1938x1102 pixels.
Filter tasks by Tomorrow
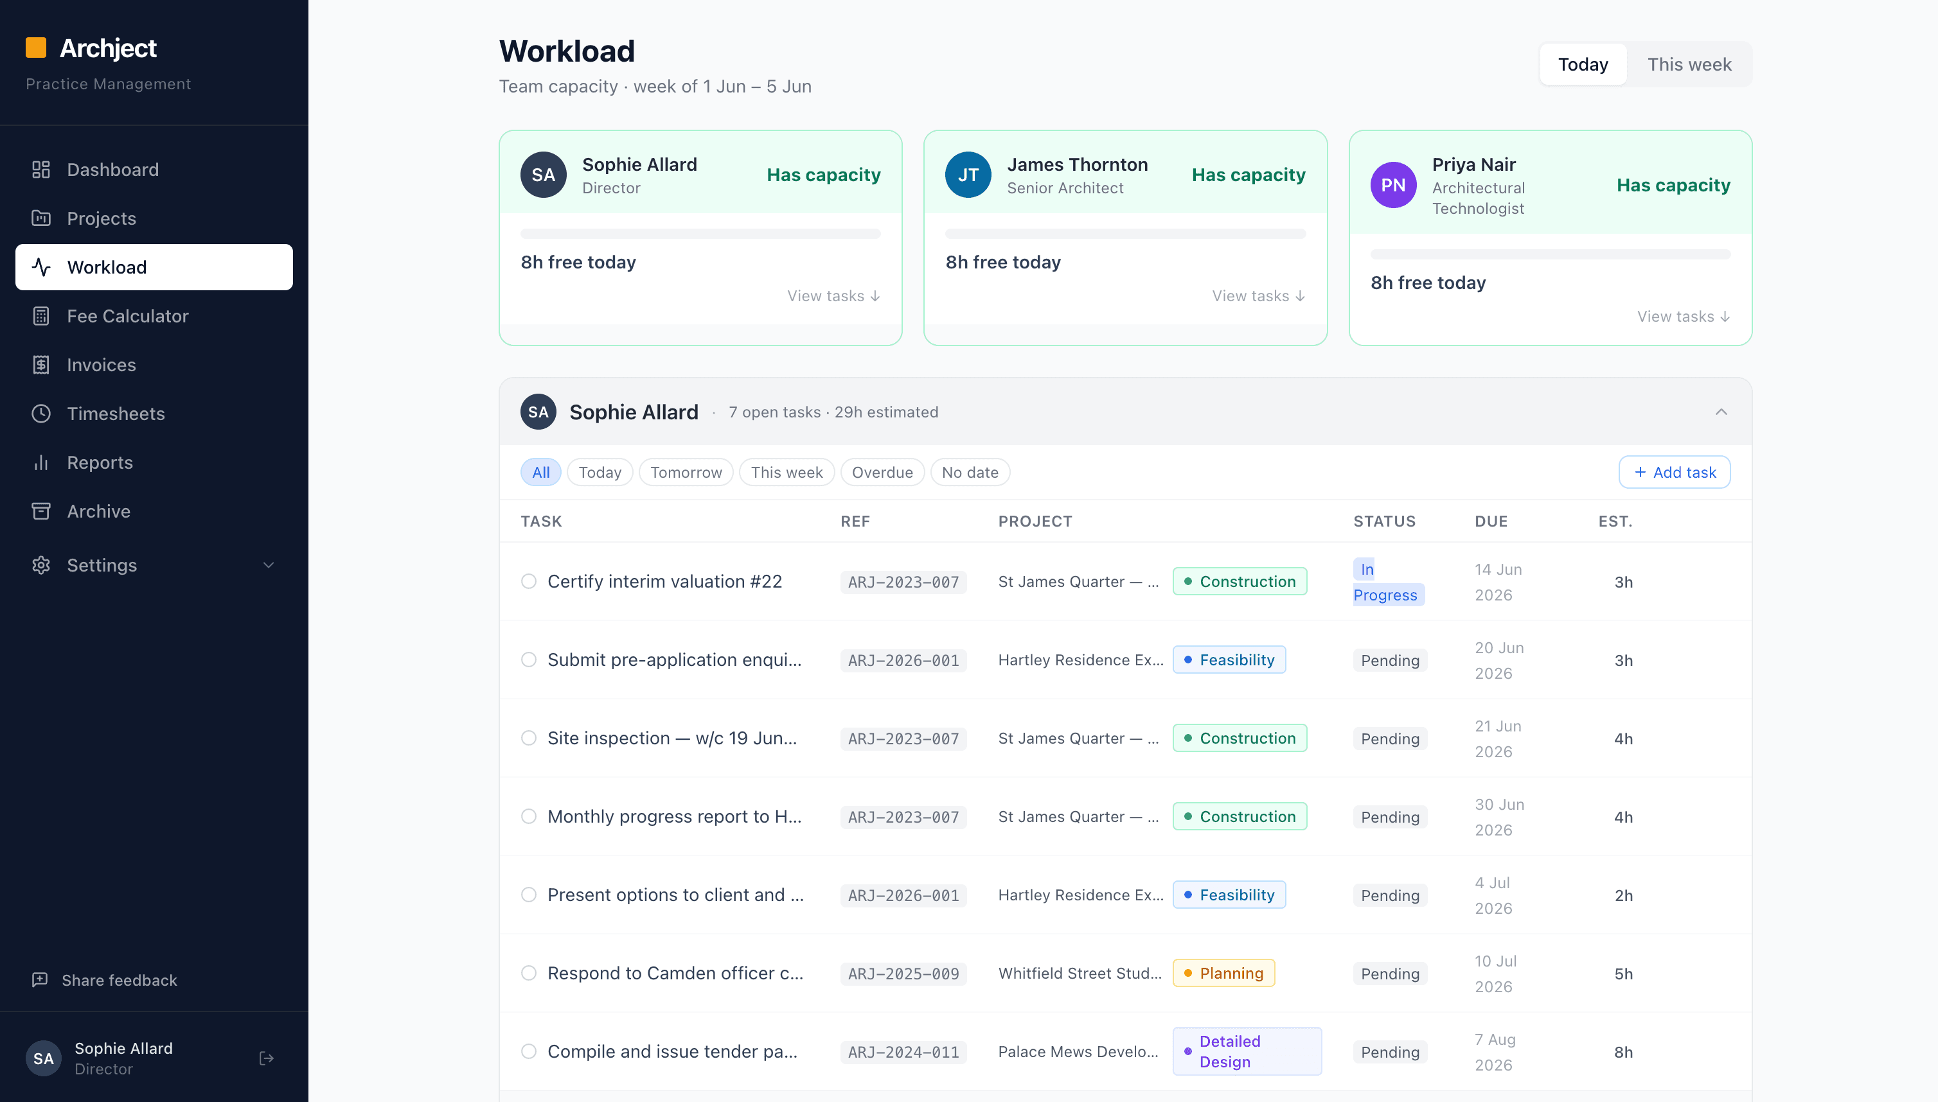(x=686, y=472)
